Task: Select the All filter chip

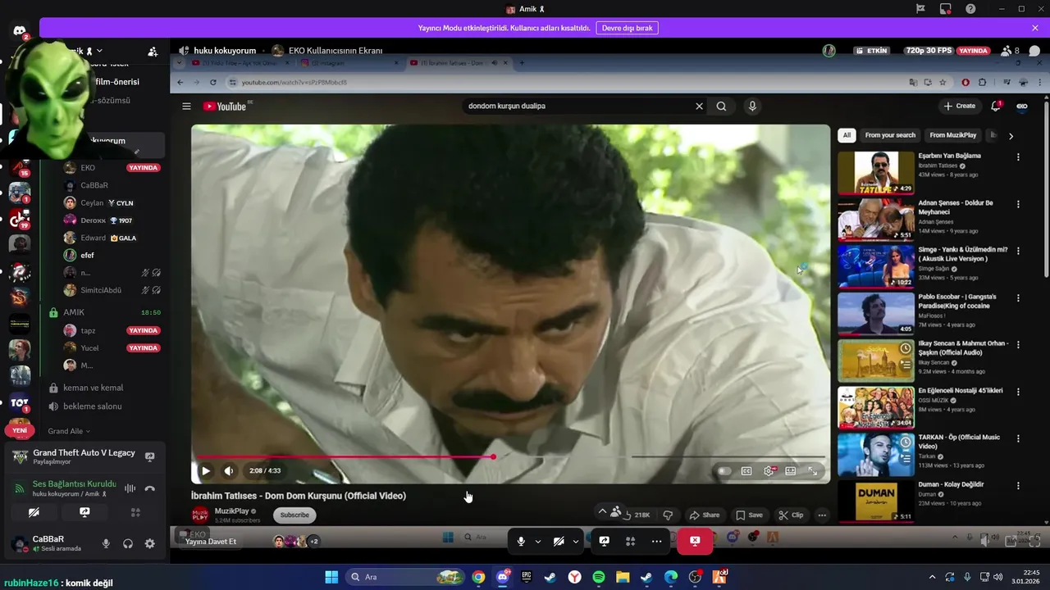Action: point(847,135)
